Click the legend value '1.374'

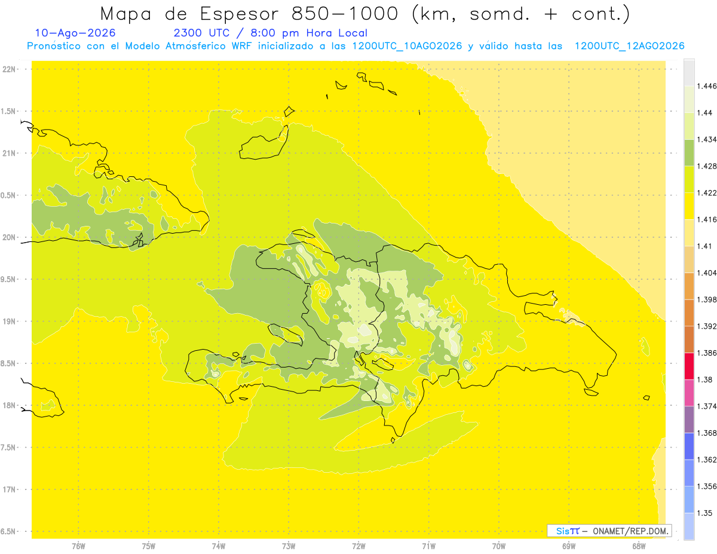[x=707, y=406]
